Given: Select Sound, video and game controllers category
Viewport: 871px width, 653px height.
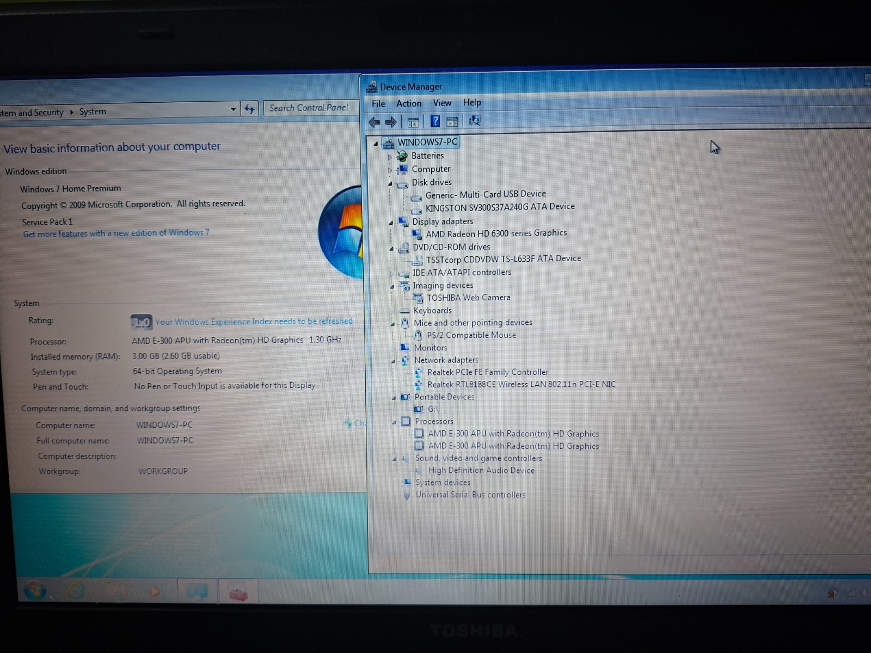Looking at the screenshot, I should [479, 458].
